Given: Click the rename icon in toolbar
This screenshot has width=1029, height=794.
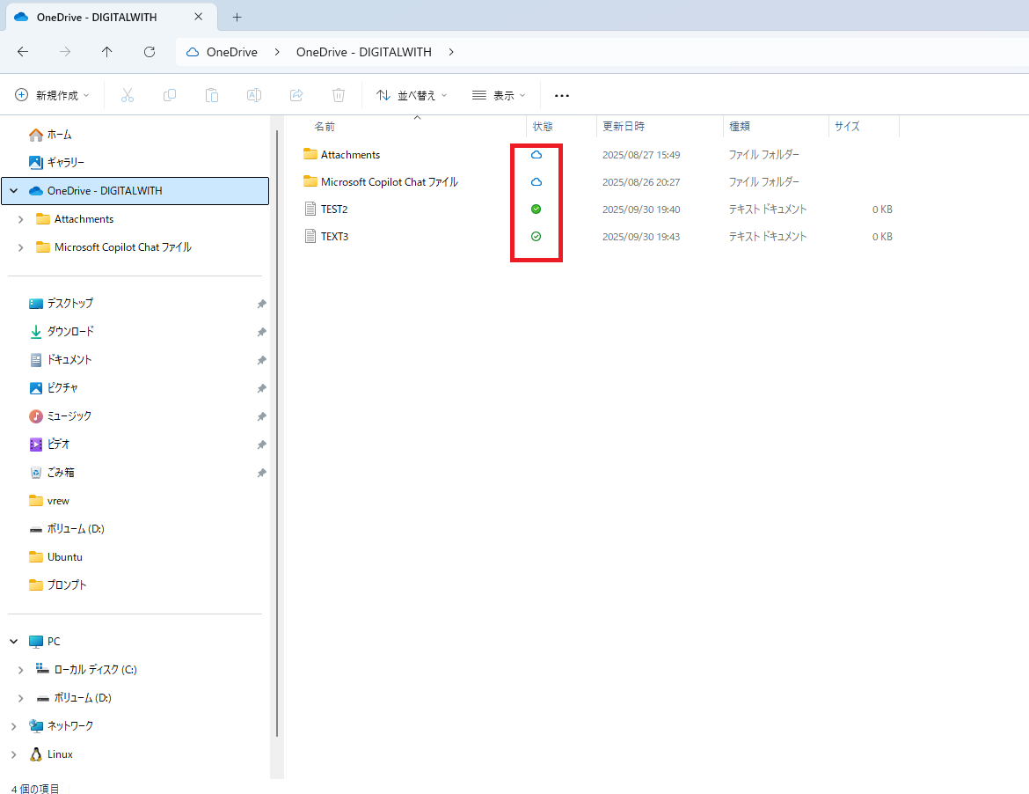Looking at the screenshot, I should 254,95.
